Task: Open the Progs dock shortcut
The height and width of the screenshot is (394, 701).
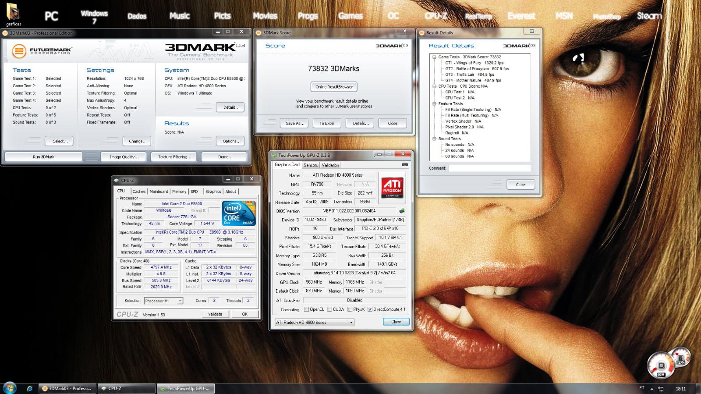Action: click(x=308, y=16)
